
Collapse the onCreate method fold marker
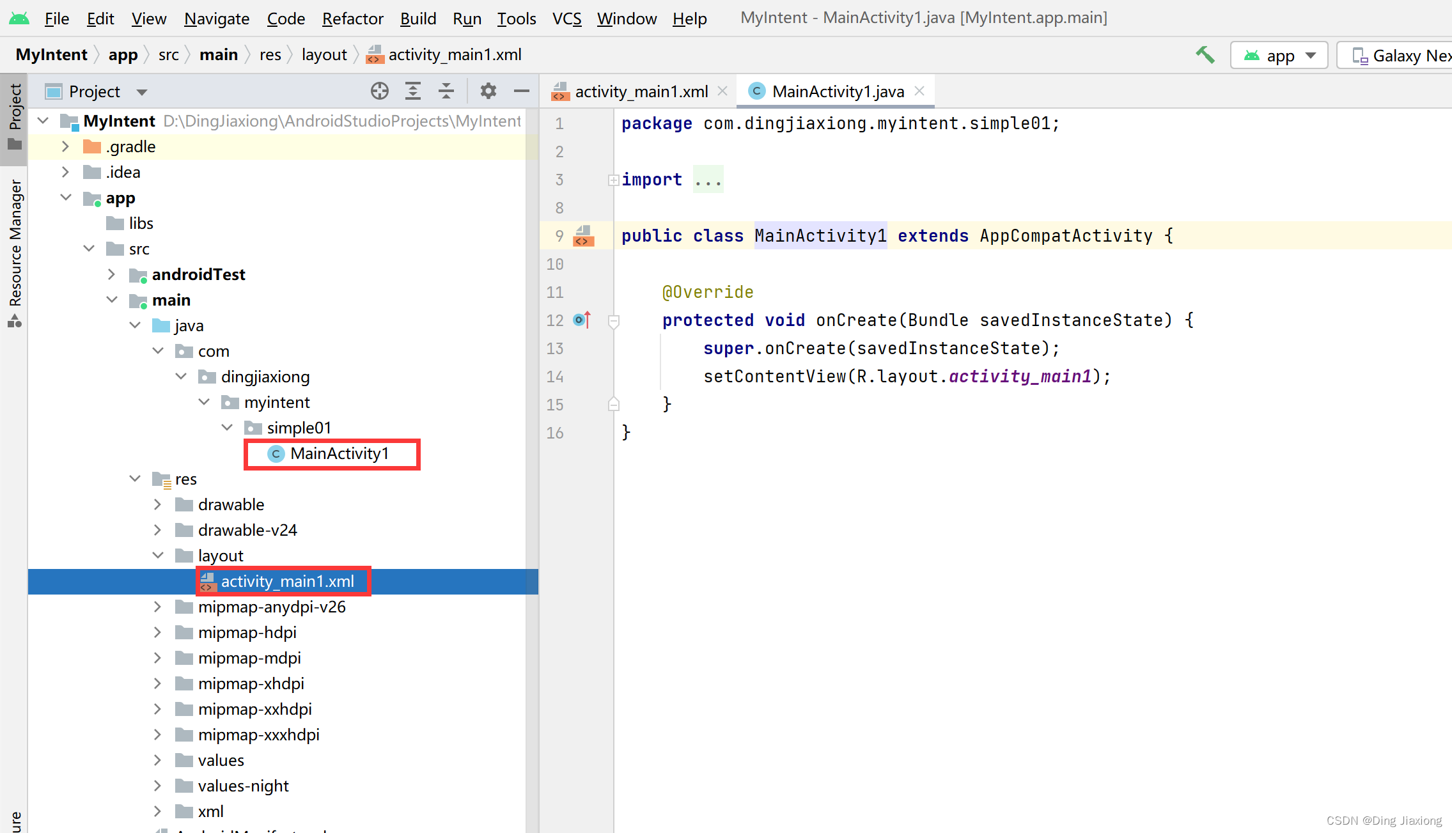coord(614,320)
